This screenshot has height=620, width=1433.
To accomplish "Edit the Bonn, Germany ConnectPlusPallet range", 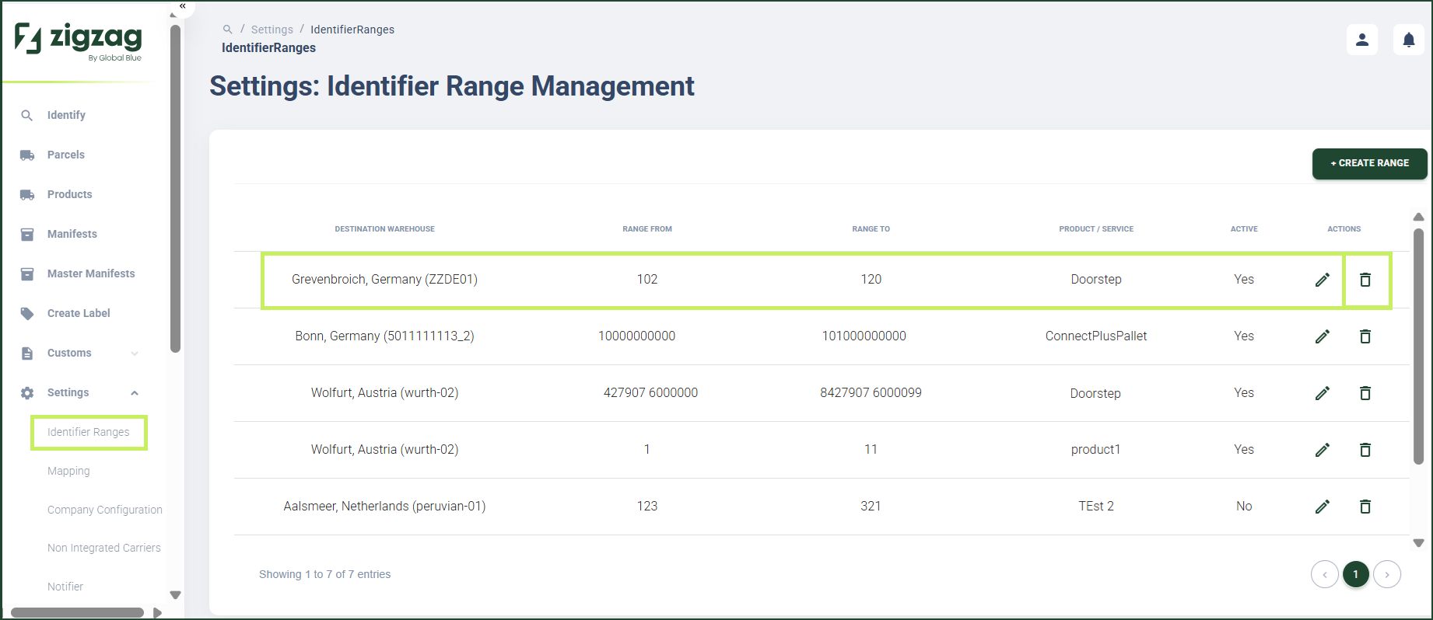I will (1322, 336).
